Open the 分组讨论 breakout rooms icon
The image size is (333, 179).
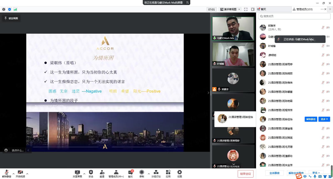156,172
